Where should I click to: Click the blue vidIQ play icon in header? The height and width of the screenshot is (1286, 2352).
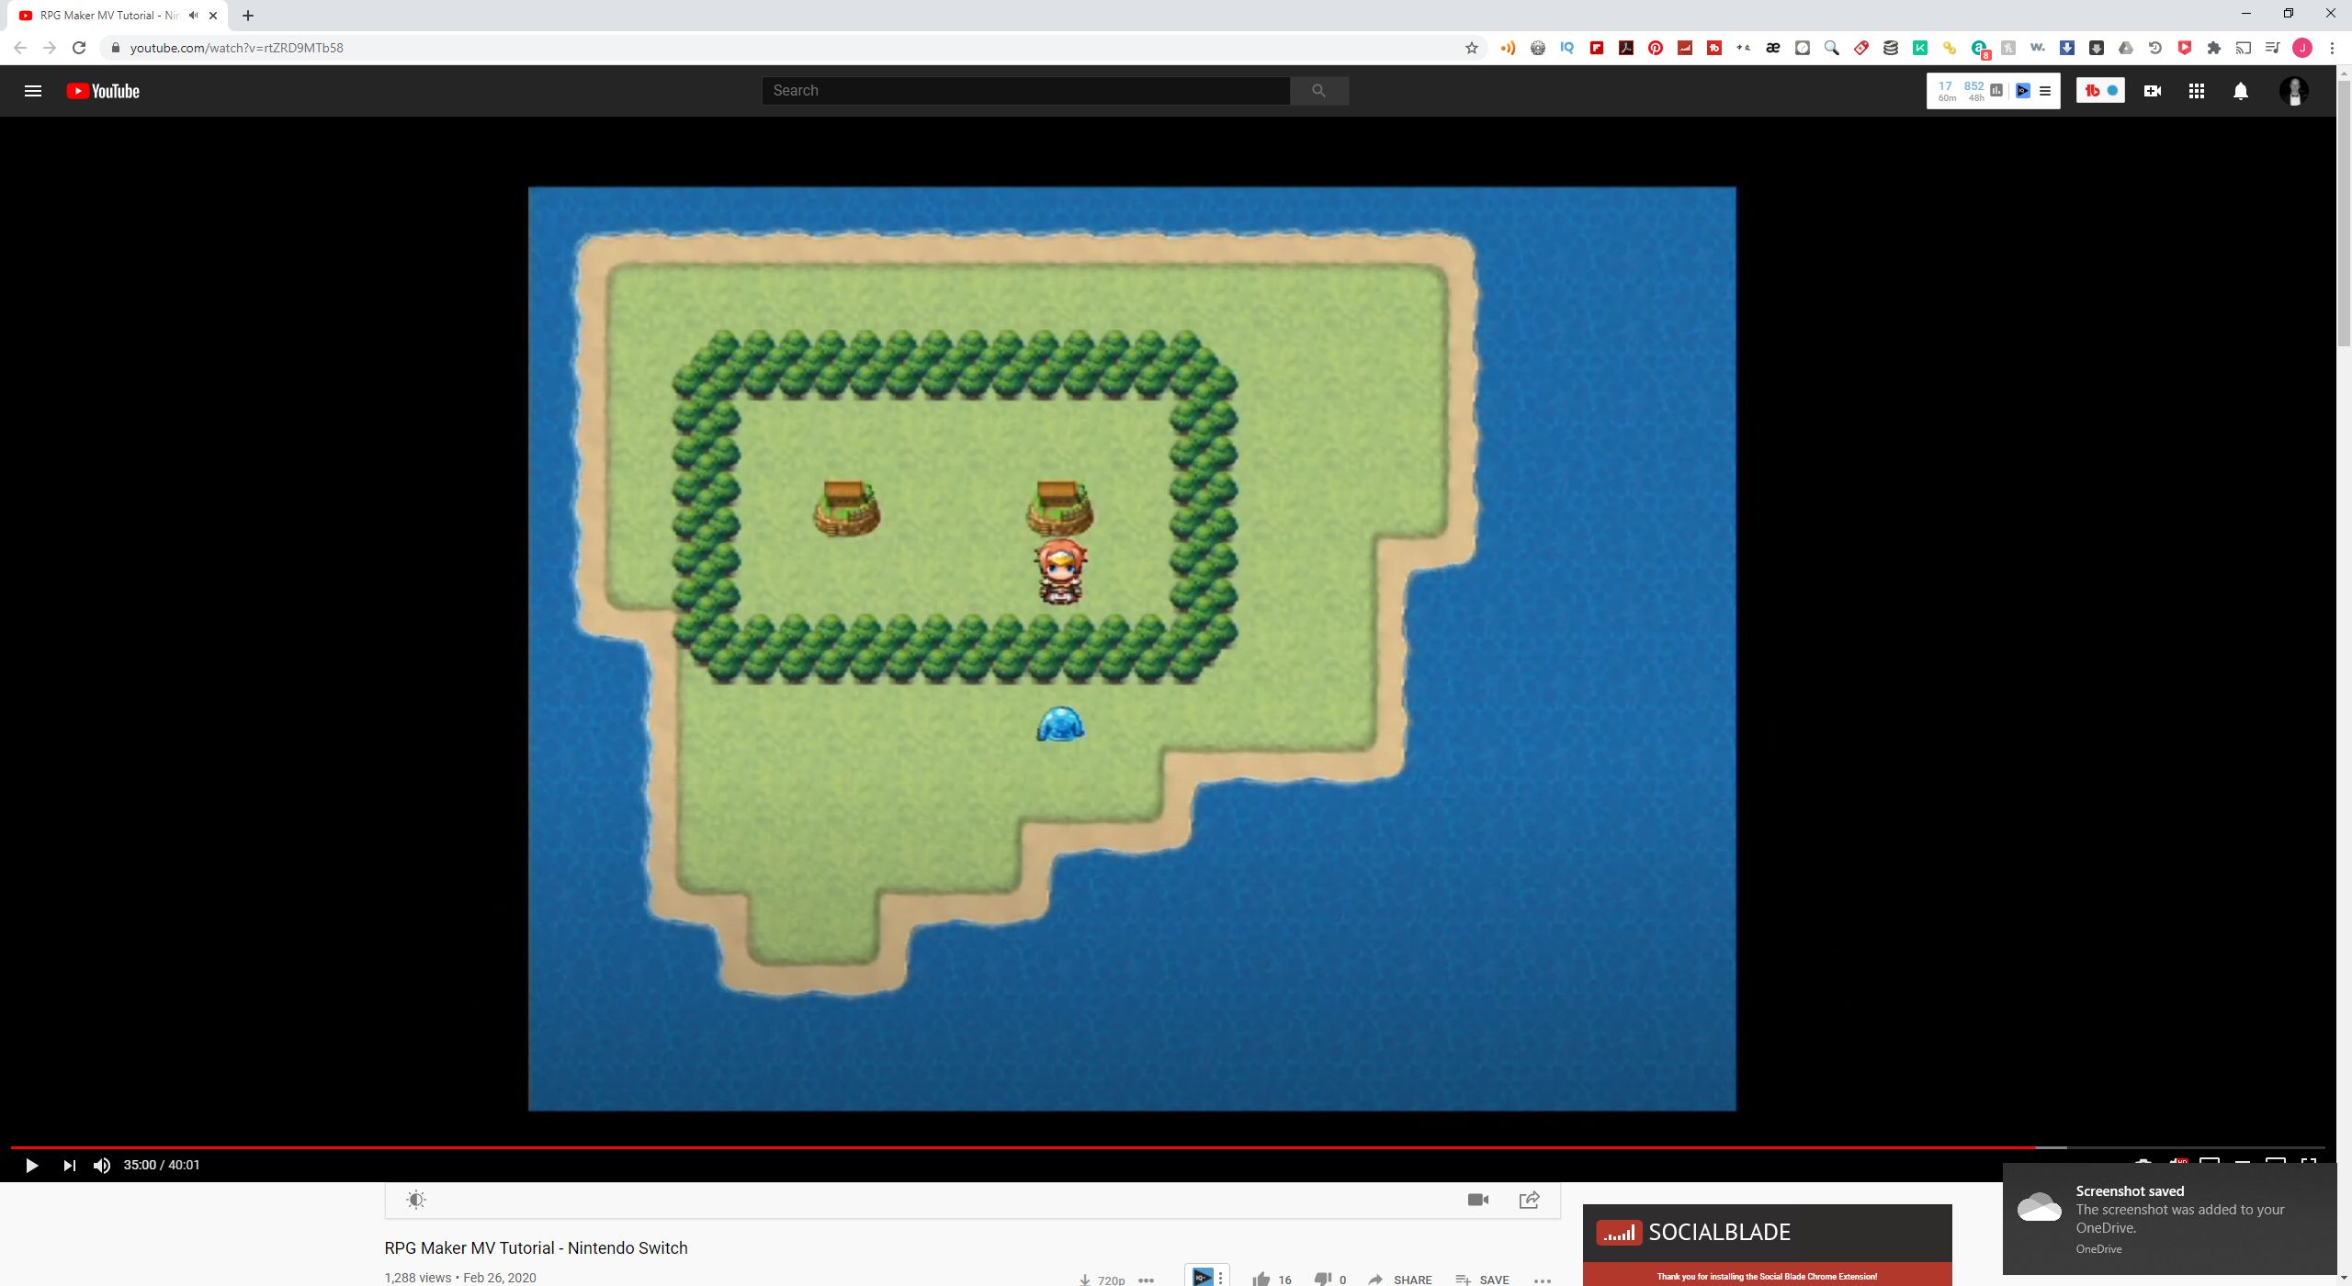2023,91
